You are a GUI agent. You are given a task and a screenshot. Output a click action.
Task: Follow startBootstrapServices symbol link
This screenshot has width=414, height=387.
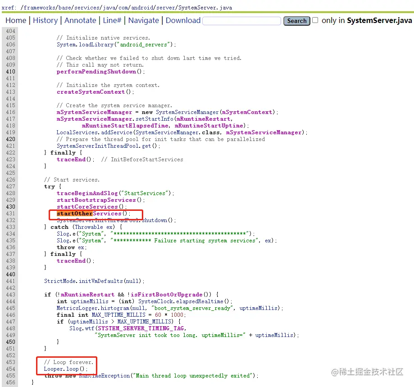click(x=96, y=200)
